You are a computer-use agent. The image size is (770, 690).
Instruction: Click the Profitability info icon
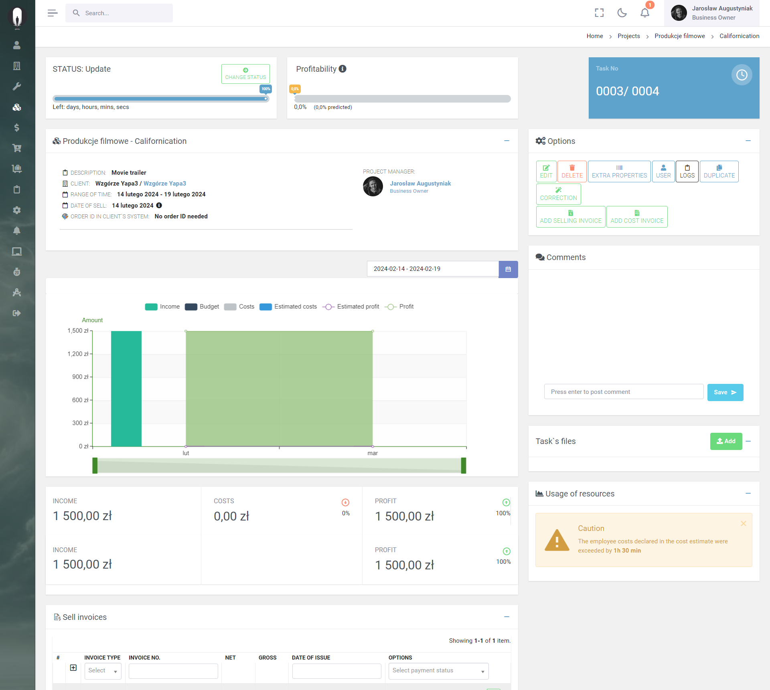[x=342, y=69]
